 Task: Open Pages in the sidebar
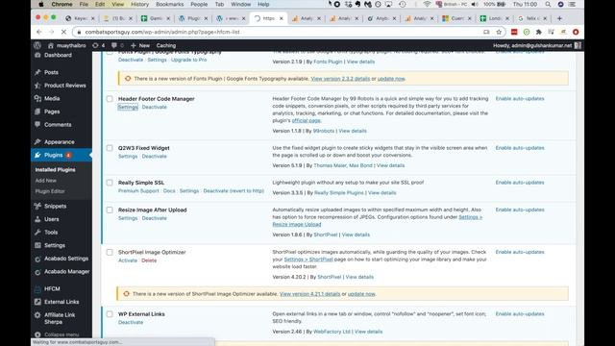tap(52, 111)
